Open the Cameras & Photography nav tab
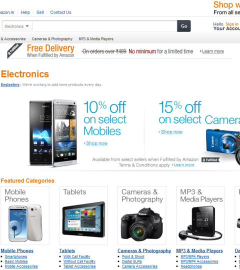Image resolution: width=240 pixels, height=270 pixels. tap(52, 39)
